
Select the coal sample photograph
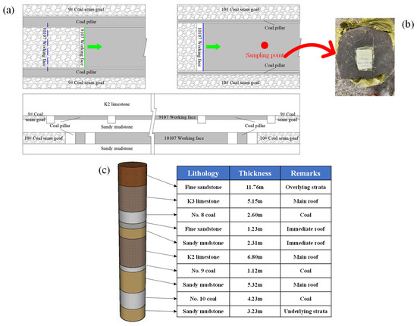(x=365, y=57)
